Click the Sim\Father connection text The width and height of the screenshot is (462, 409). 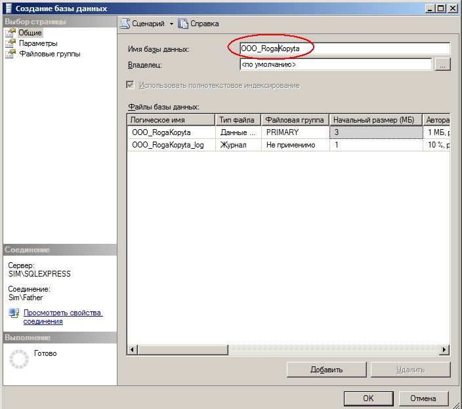26,298
